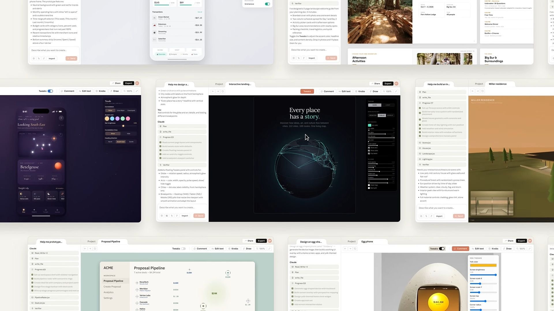Open Project tab in Miller residence window

click(479, 84)
